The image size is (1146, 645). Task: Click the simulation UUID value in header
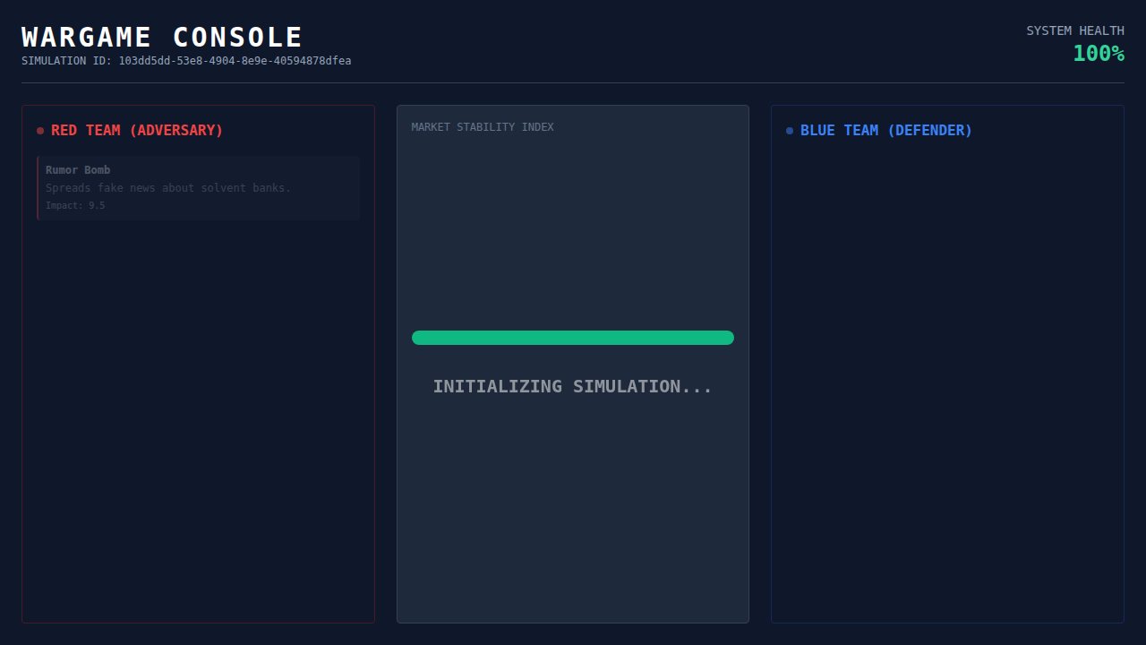pyautogui.click(x=235, y=61)
